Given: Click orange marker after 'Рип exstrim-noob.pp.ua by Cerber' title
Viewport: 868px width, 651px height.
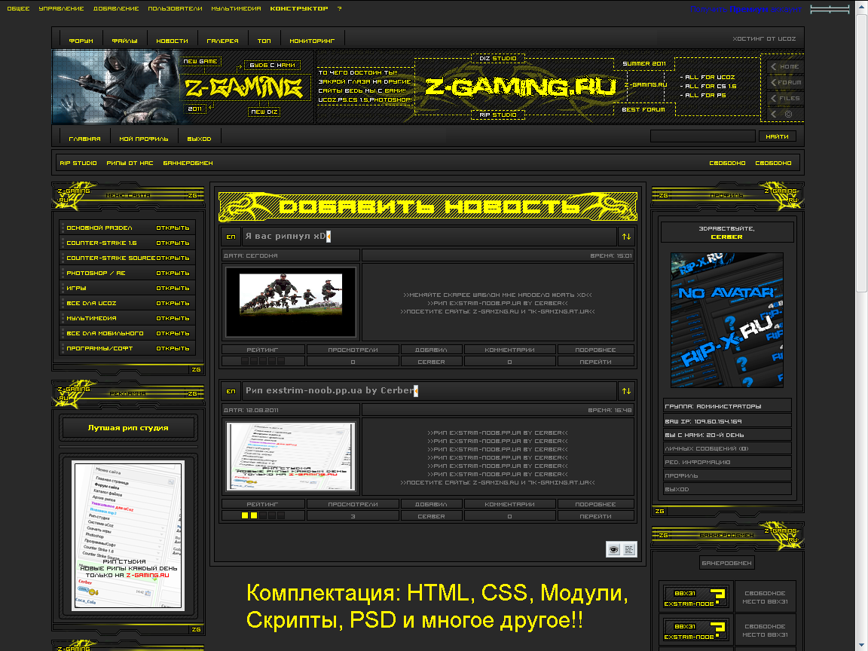Looking at the screenshot, I should pos(416,391).
